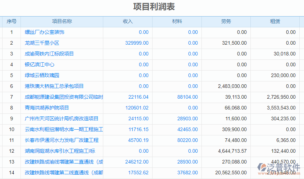Image resolution: width=304 pixels, height=179 pixels.
Task: Open project 云南水利枢纽潜明水库一期工程
Action: 64,130
